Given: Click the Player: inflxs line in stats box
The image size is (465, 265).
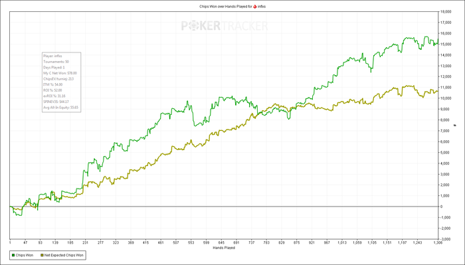Looking at the screenshot, I should point(52,56).
